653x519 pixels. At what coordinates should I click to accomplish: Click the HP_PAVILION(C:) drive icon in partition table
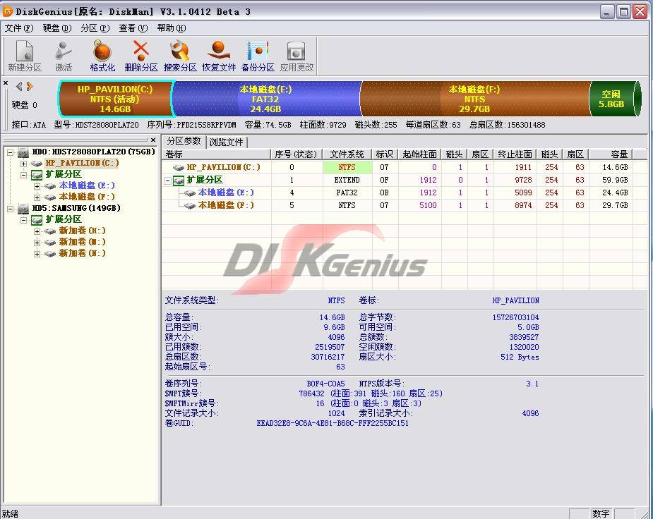point(179,168)
